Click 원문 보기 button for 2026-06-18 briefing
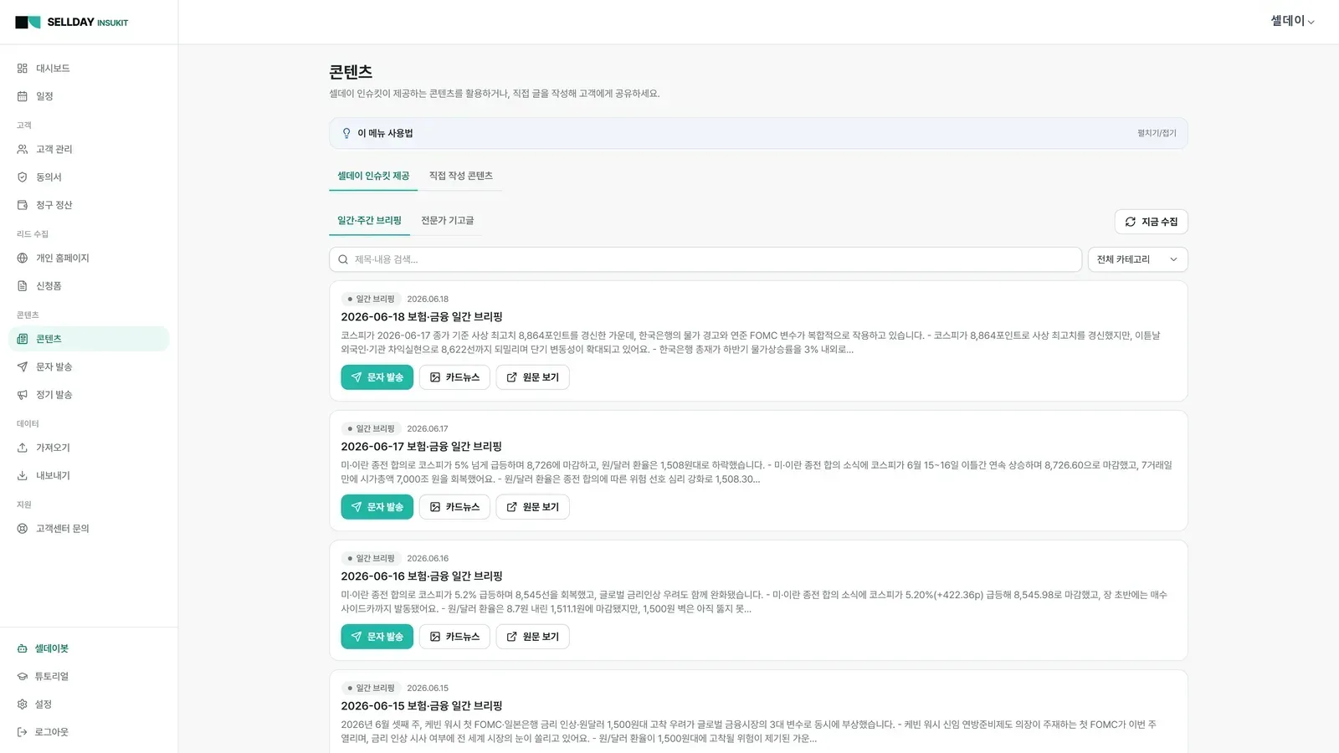 click(x=532, y=377)
